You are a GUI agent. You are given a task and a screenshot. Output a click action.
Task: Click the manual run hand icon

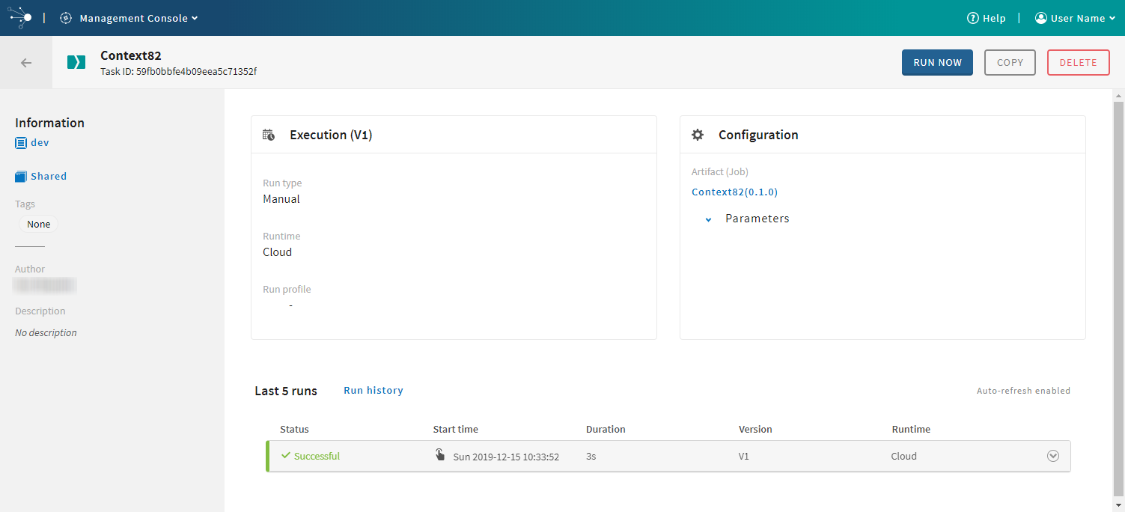[x=440, y=455]
